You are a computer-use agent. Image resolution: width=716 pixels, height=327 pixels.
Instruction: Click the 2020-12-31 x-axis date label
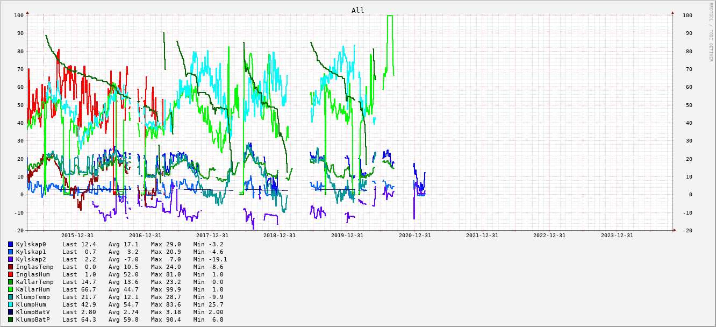pos(414,235)
